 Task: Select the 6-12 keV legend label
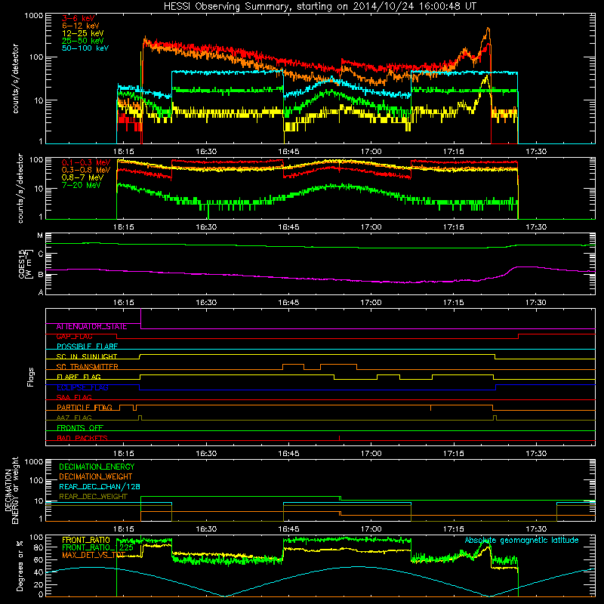click(81, 26)
